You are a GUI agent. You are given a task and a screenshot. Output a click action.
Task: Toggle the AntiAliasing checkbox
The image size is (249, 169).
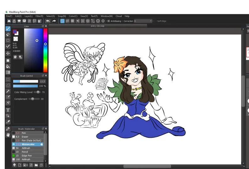coord(109,21)
